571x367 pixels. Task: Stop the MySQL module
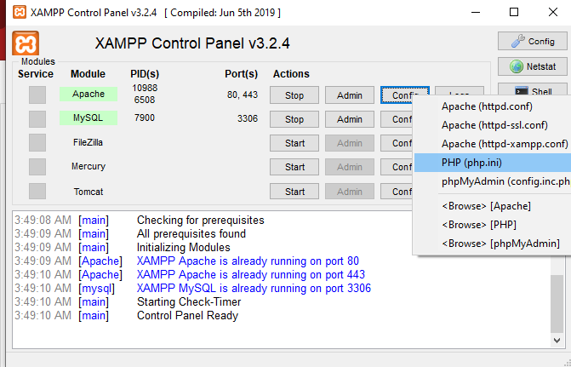[294, 119]
